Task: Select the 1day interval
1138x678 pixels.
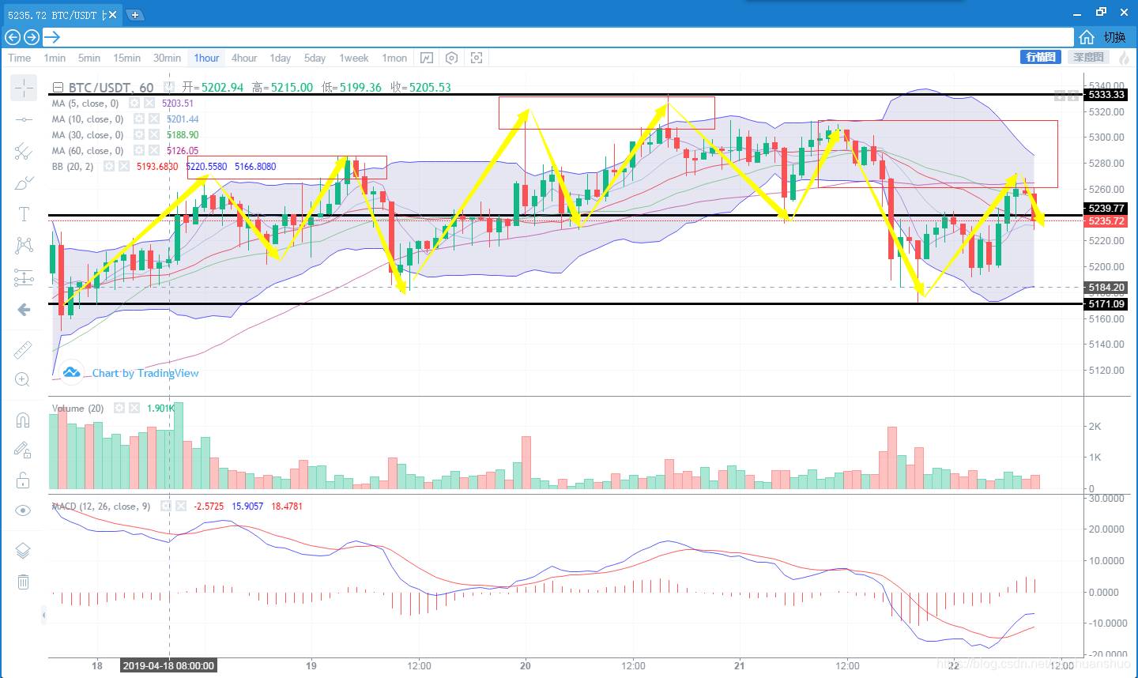Action: coord(281,58)
